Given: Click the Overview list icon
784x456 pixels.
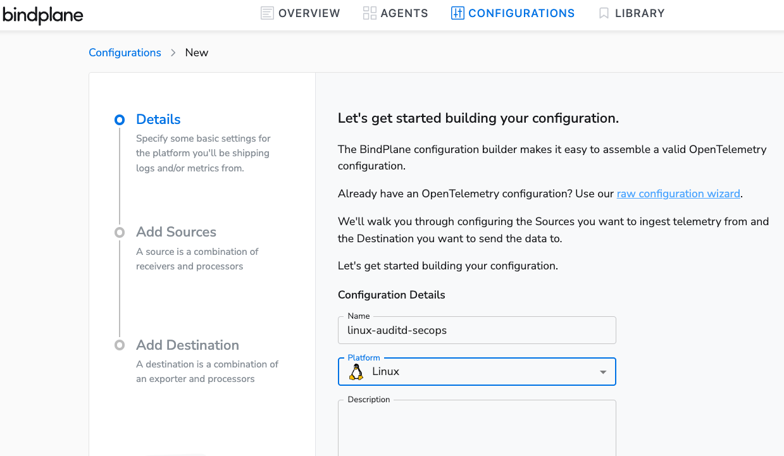Looking at the screenshot, I should pos(267,13).
